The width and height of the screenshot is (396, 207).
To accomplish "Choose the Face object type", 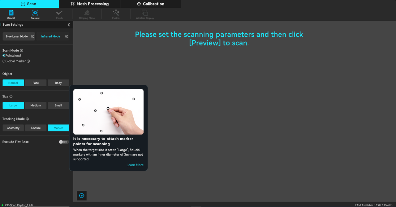I will click(36, 83).
